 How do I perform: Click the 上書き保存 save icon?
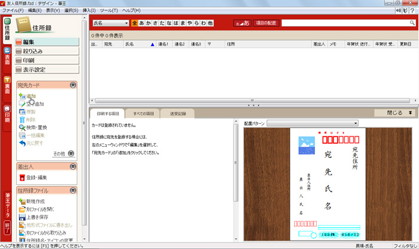[x=22, y=217]
